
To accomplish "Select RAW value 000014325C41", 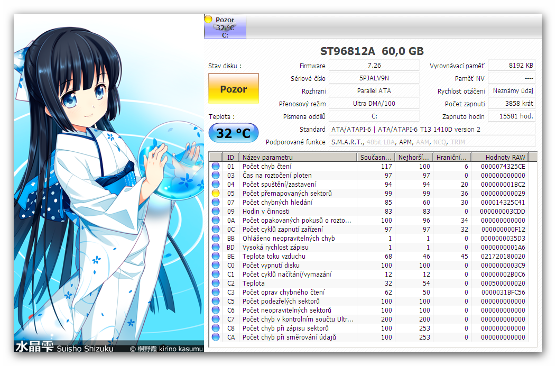I will point(503,202).
